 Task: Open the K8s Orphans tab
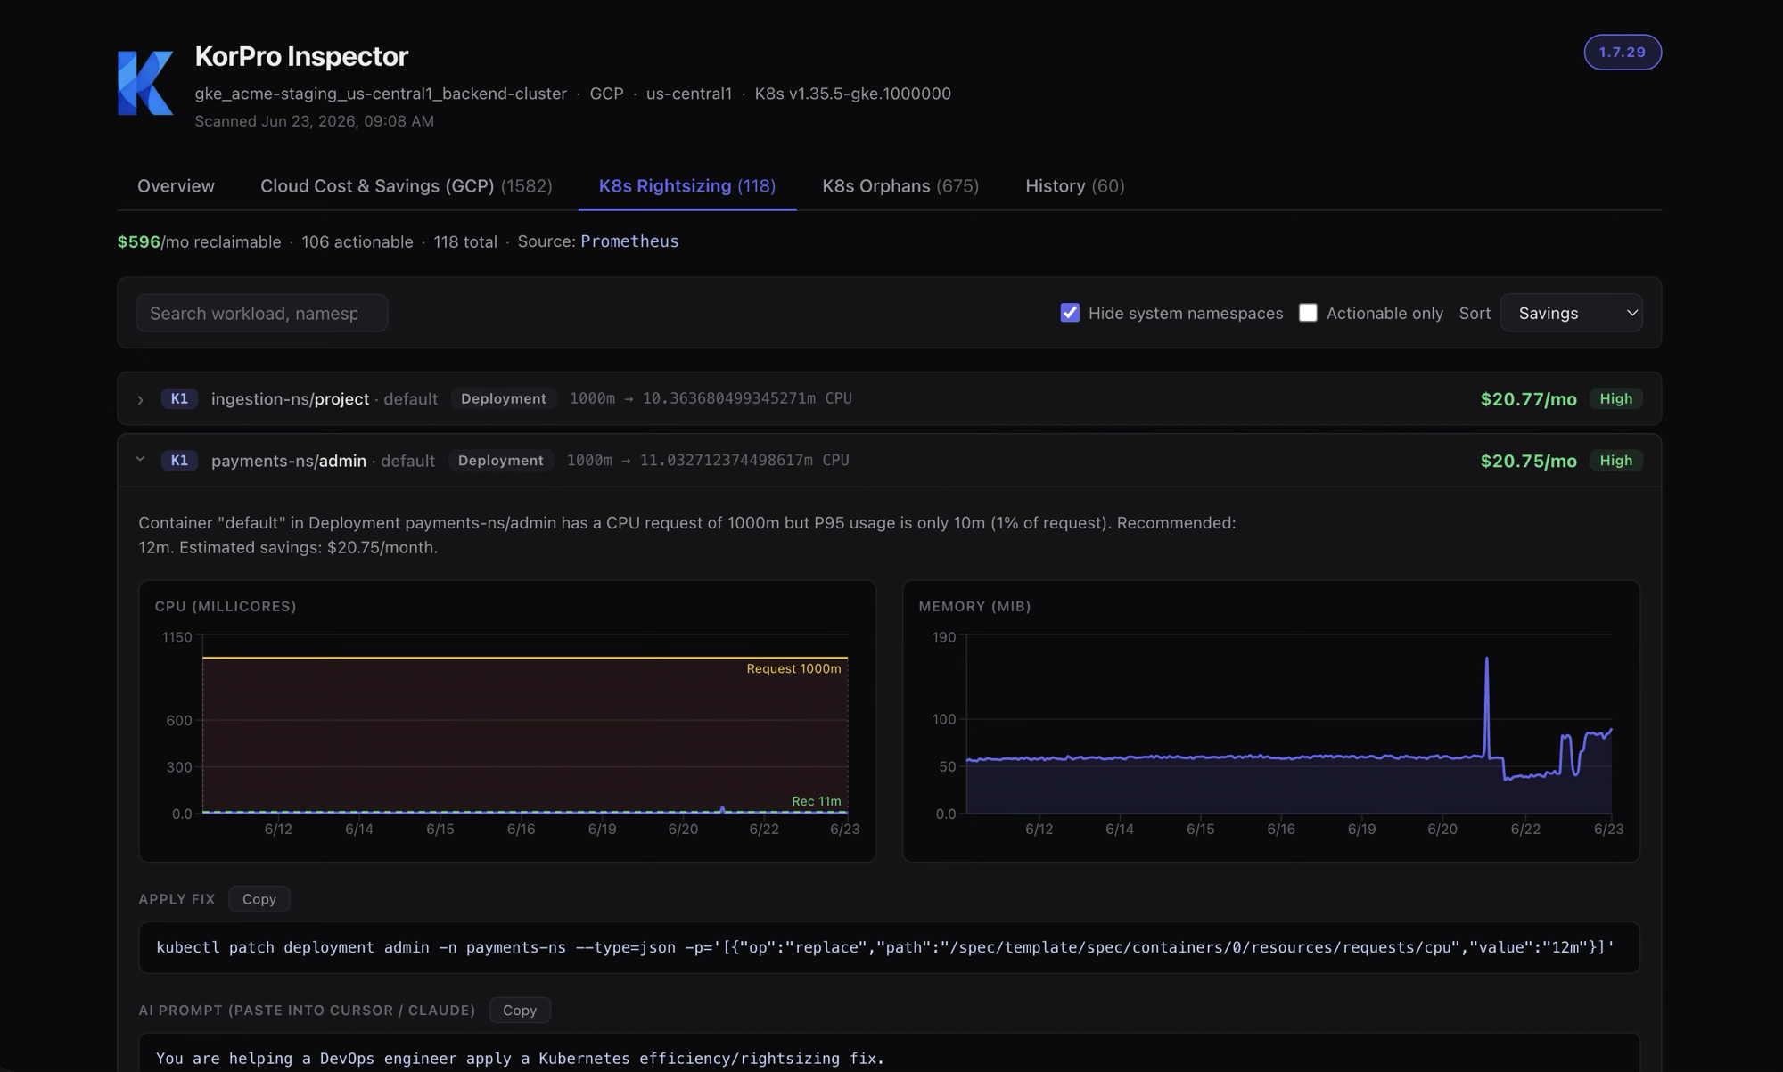pyautogui.click(x=900, y=185)
